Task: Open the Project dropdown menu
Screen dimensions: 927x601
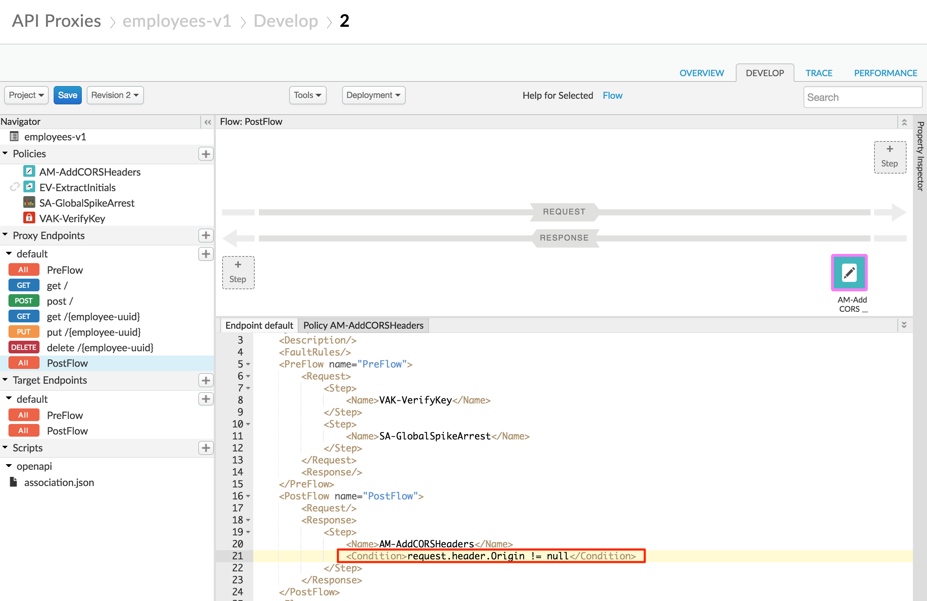Action: click(26, 96)
